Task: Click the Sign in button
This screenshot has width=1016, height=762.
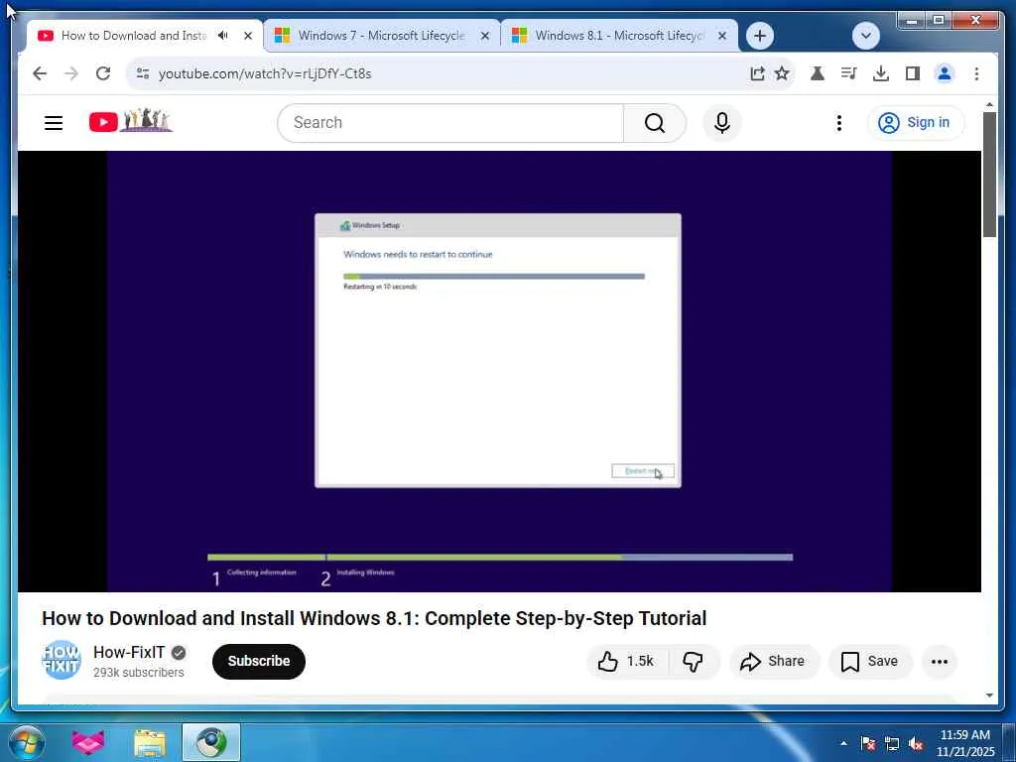Action: point(915,122)
